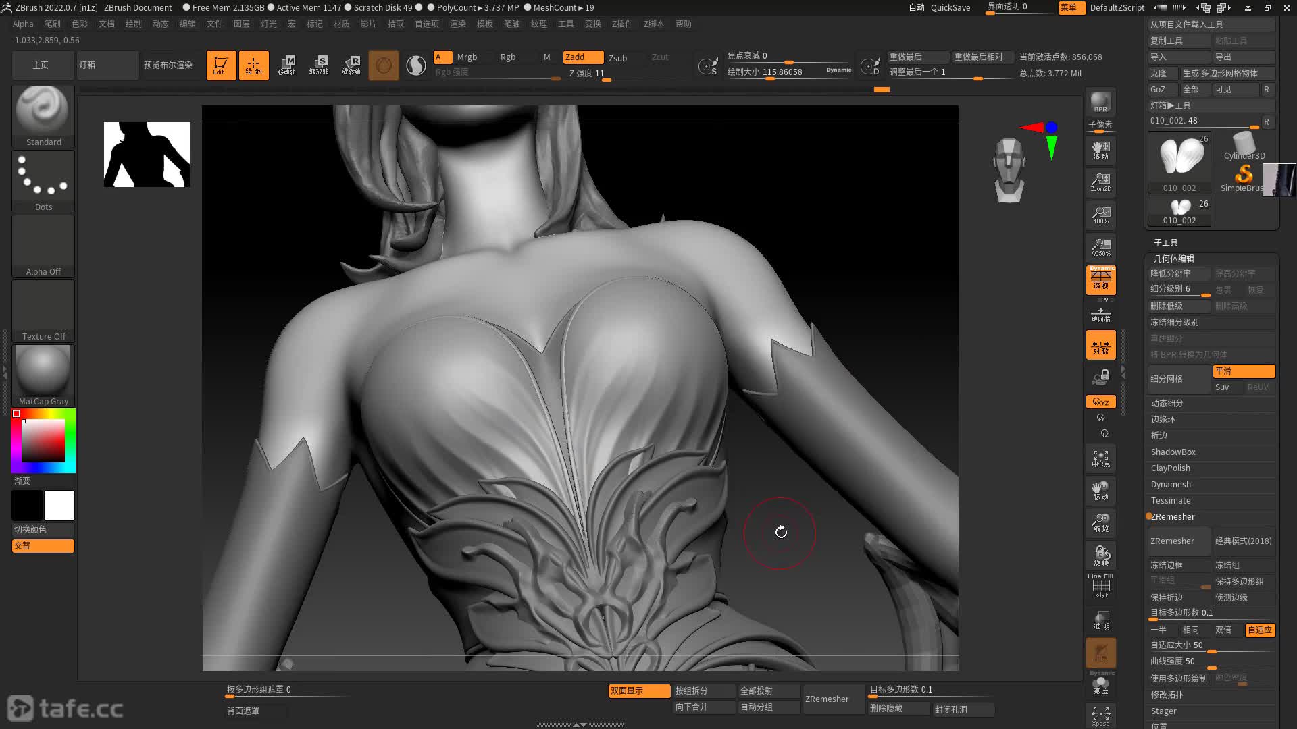Click the Move (移动轴) gizmo icon
Viewport: 1297px width, 729px height.
(x=286, y=65)
